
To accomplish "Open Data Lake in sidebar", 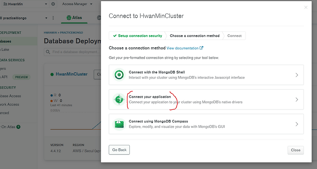I will (5, 49).
